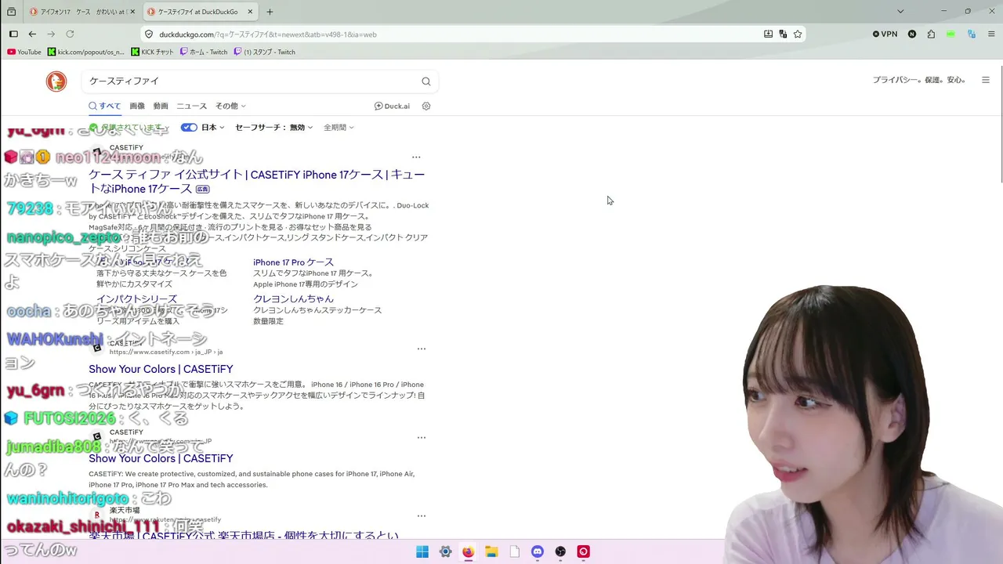The height and width of the screenshot is (564, 1003).
Task: Open OBS Studio from the taskbar
Action: point(560,551)
